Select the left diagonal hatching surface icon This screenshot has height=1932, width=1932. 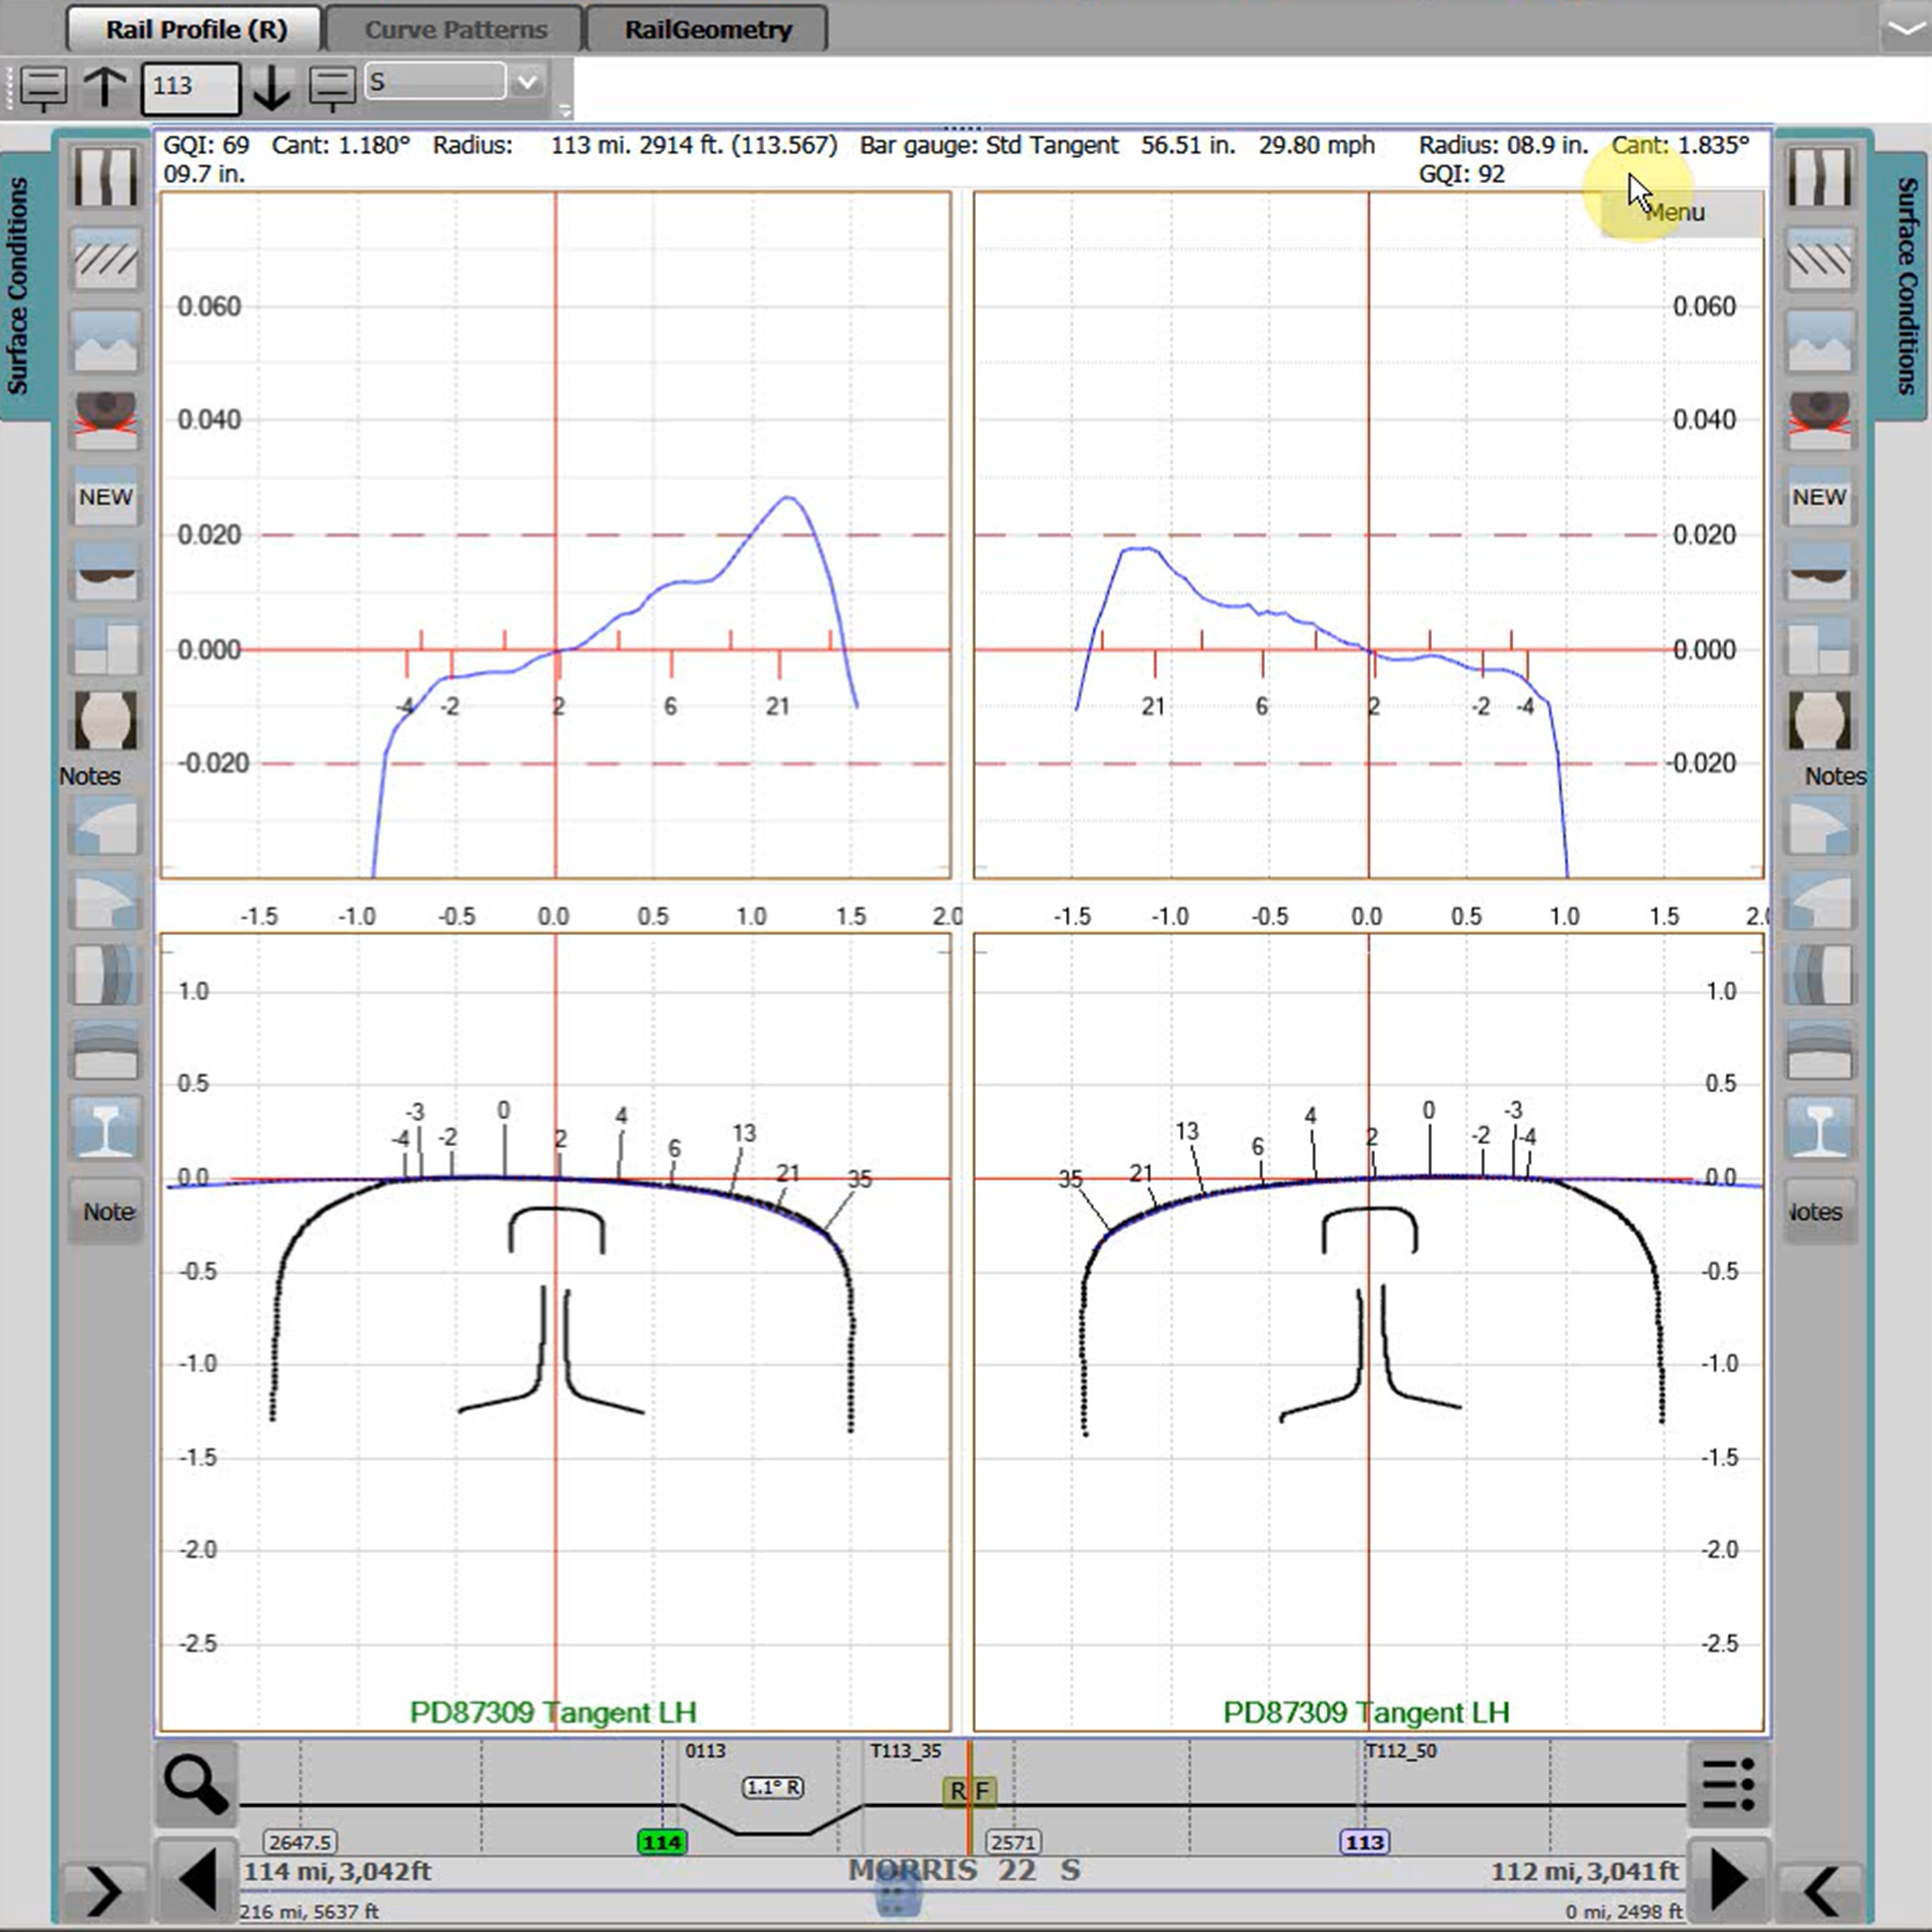tap(105, 259)
